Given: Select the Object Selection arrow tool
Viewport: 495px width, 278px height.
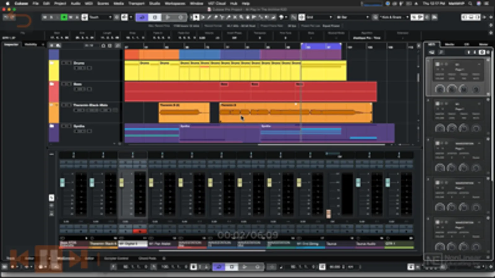Looking at the screenshot, I should point(196,17).
